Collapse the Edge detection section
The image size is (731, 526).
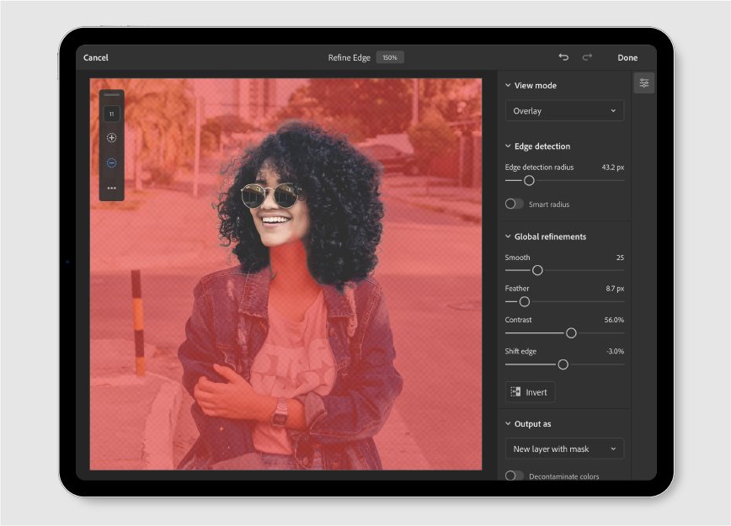coord(507,146)
